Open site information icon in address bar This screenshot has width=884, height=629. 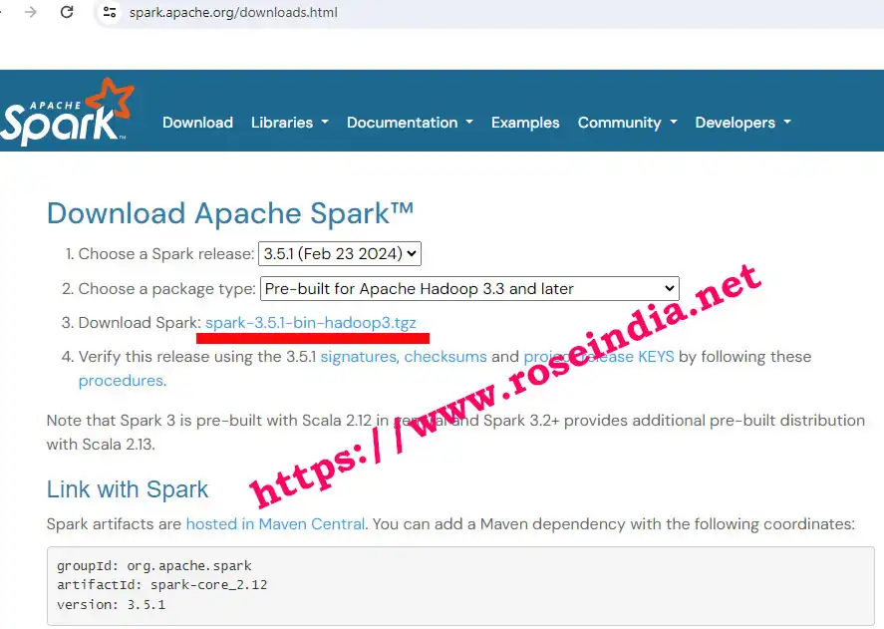tap(110, 12)
